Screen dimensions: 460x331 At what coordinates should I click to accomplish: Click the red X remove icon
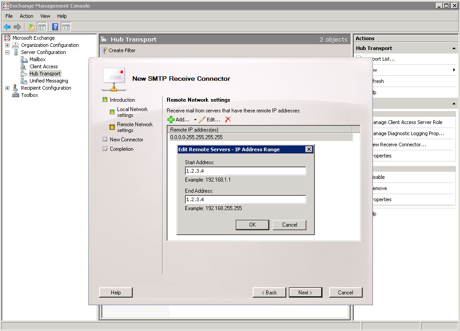click(228, 120)
